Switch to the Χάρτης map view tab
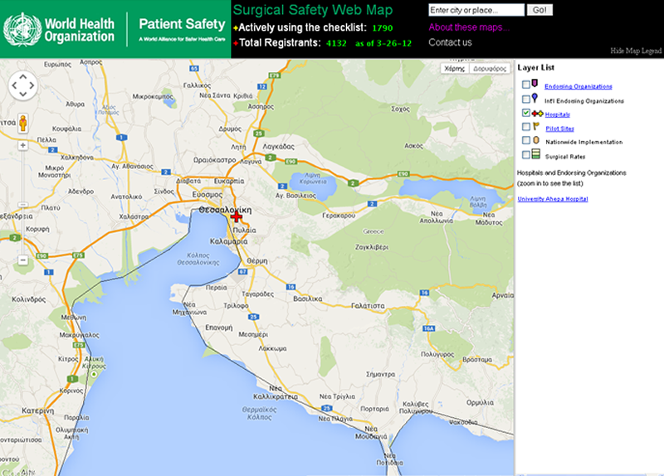The image size is (664, 476). tap(455, 69)
